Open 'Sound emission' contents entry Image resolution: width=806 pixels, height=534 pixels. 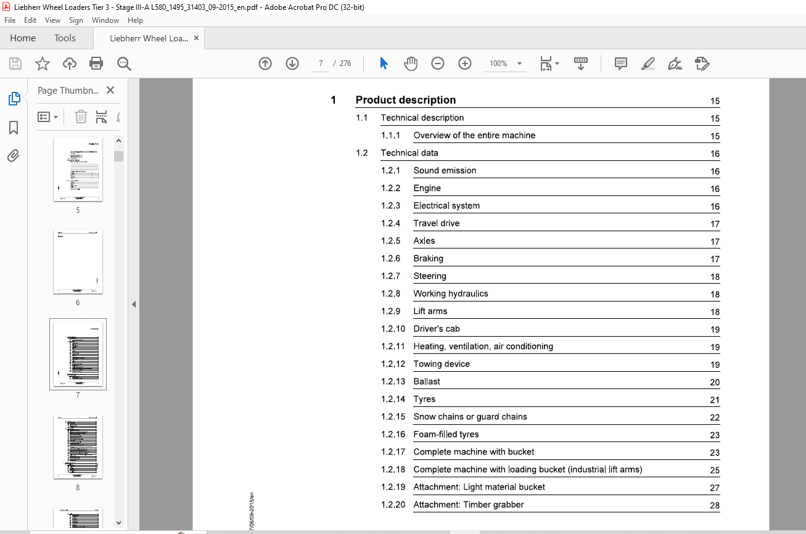(445, 170)
